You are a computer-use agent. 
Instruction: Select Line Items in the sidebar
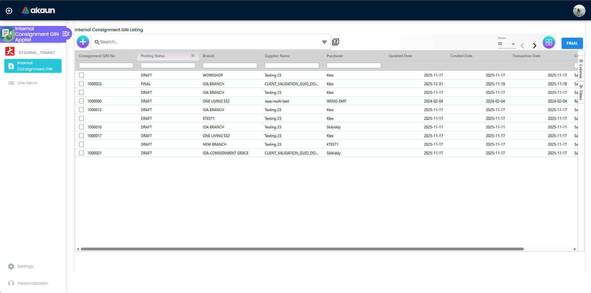tap(27, 83)
